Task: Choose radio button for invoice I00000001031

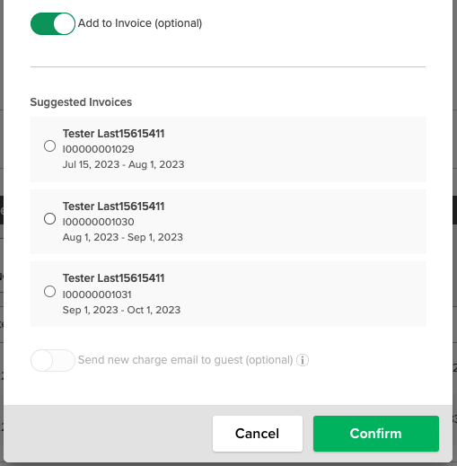Action: point(49,292)
